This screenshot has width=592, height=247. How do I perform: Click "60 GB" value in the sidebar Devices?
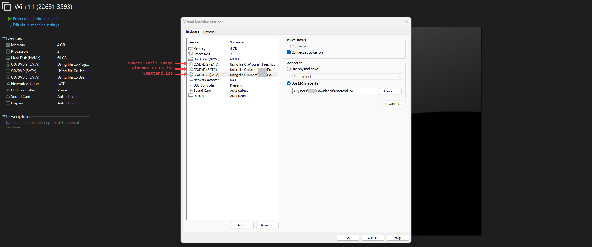coord(62,58)
